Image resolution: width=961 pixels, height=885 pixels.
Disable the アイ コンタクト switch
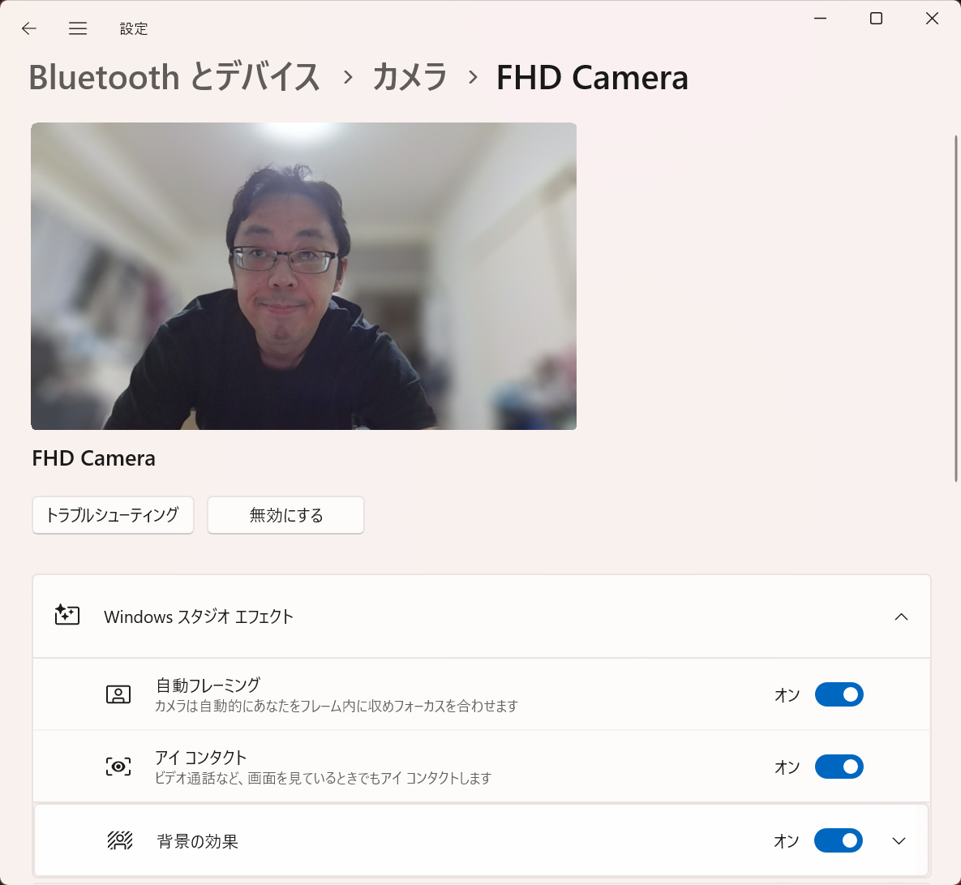(x=839, y=767)
